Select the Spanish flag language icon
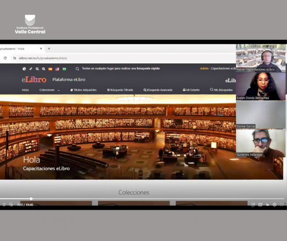287x241 pixels. coord(50,69)
